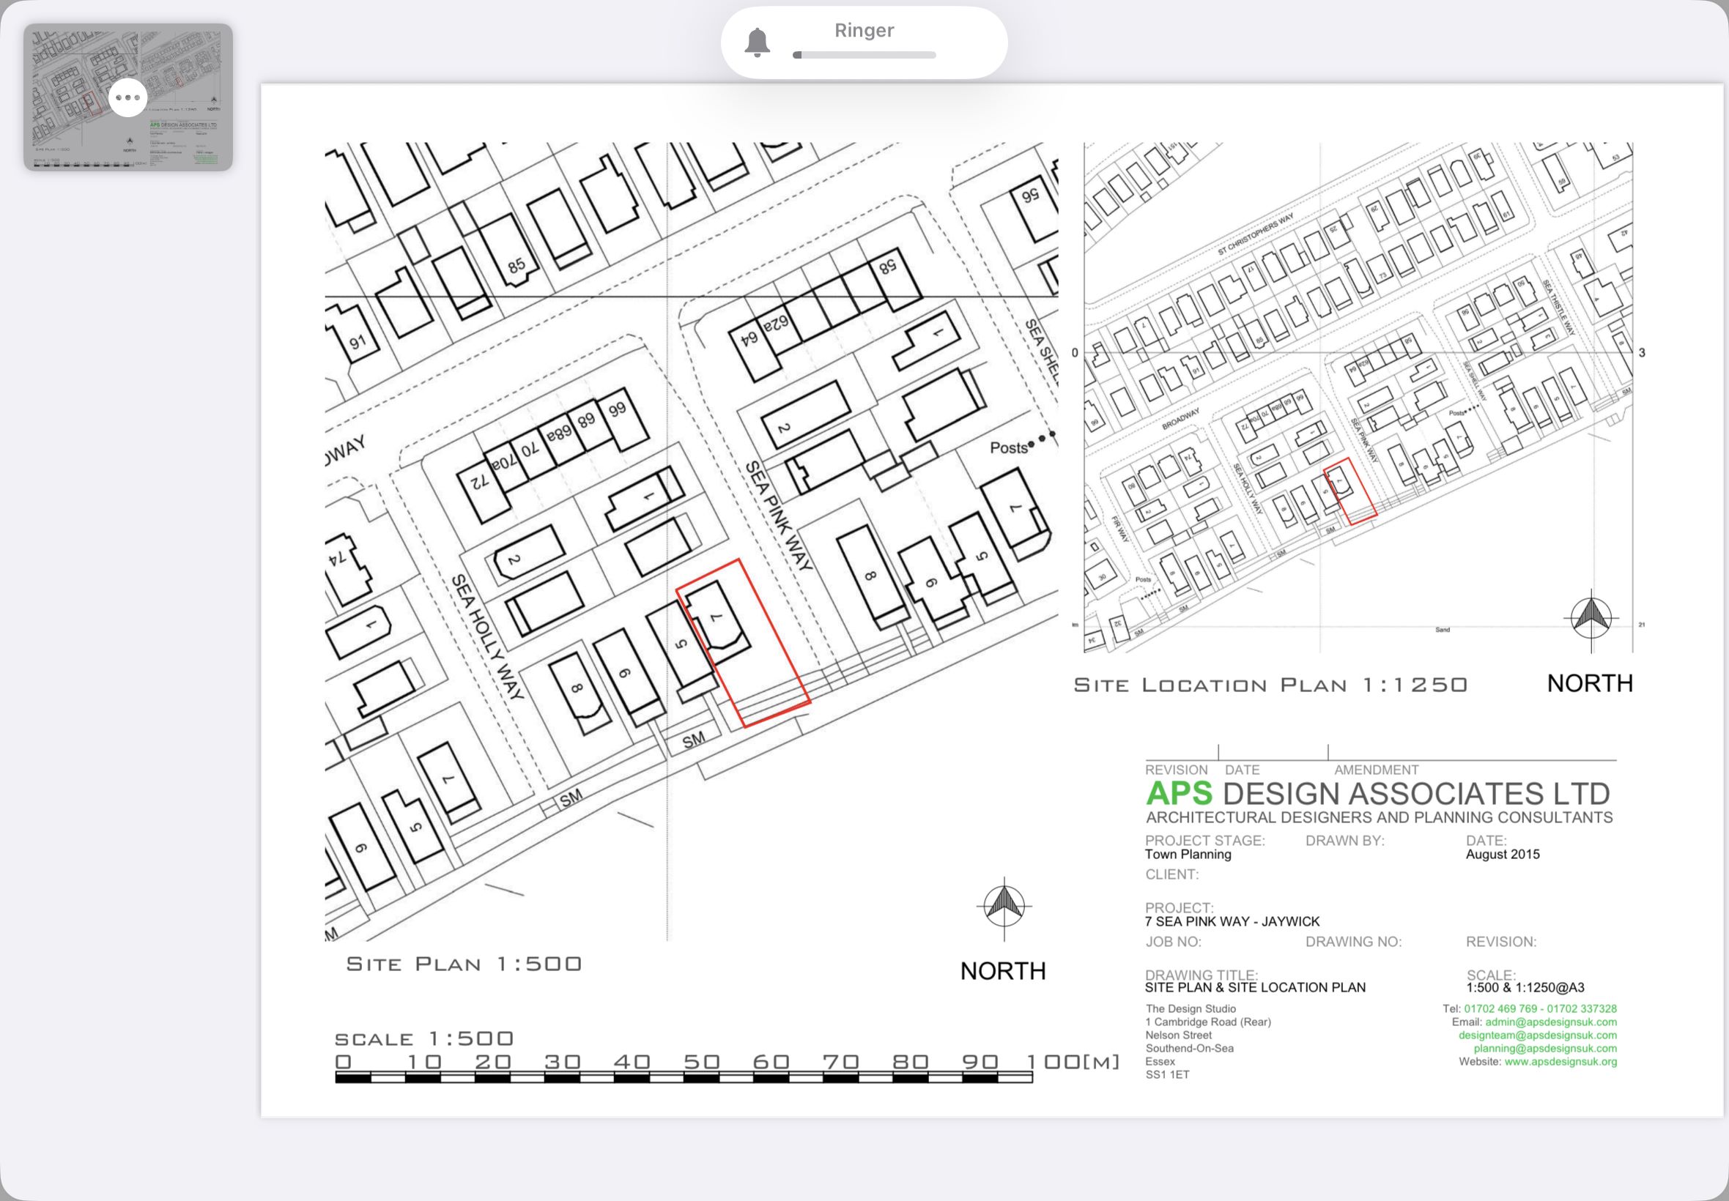Tap the three-dots button on the page thumbnail
Screen dimensions: 1729x1201
pyautogui.click(x=128, y=97)
